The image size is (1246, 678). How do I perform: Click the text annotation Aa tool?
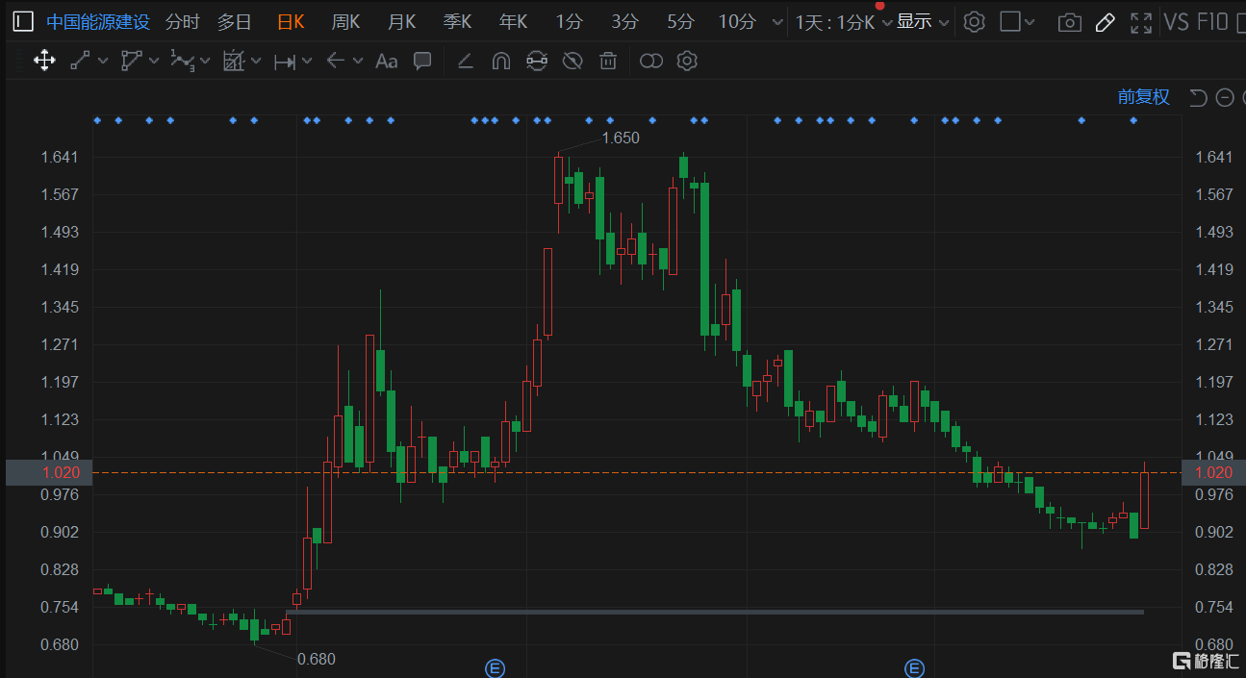click(x=386, y=62)
